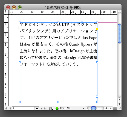Viewport: 127px width, 117px height.
Task: Click the top-center frame handle
Action: [x=58, y=22]
